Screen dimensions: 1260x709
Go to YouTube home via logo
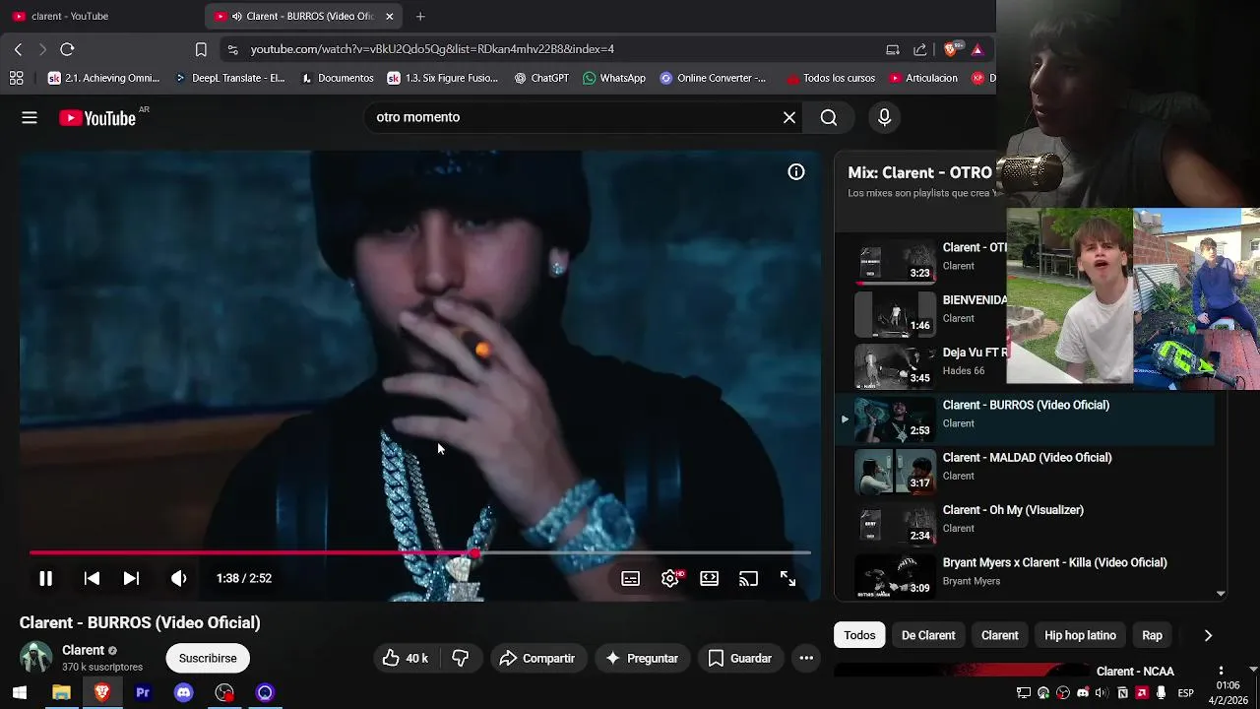coord(96,118)
